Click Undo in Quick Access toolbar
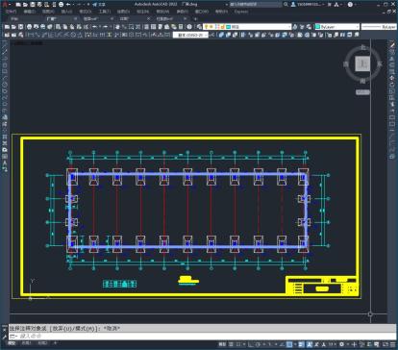Screen dimensions: 398x350 point(68,5)
